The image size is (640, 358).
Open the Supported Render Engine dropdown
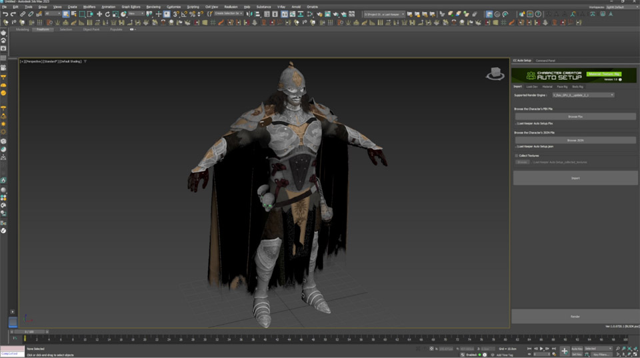tap(583, 95)
